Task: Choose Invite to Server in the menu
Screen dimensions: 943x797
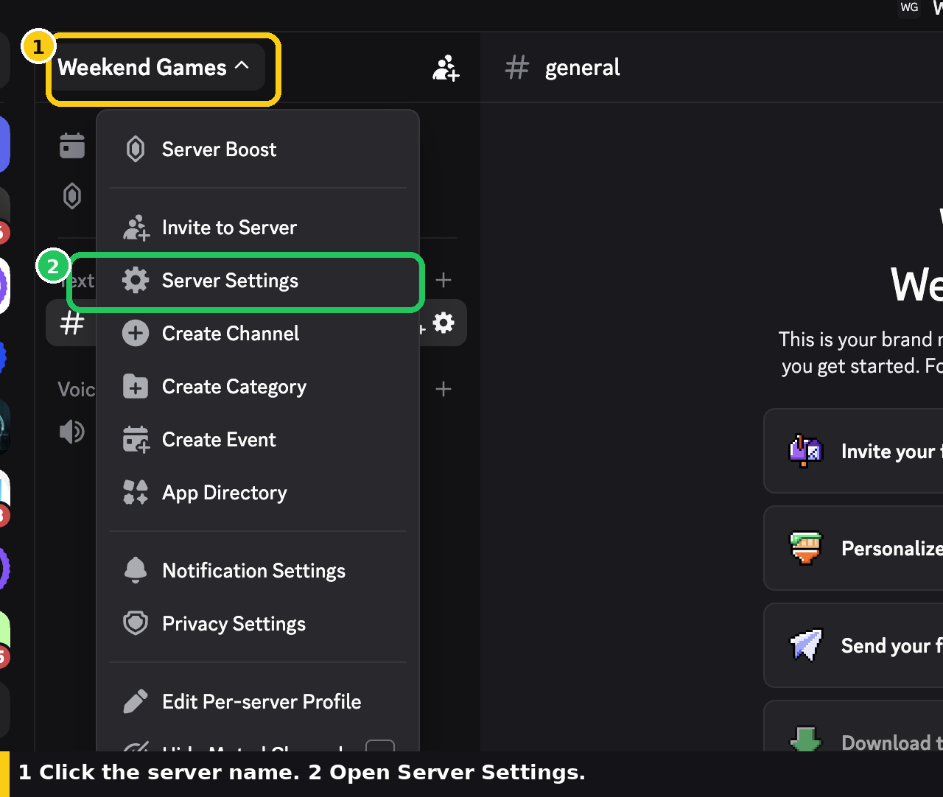Action: (257, 228)
